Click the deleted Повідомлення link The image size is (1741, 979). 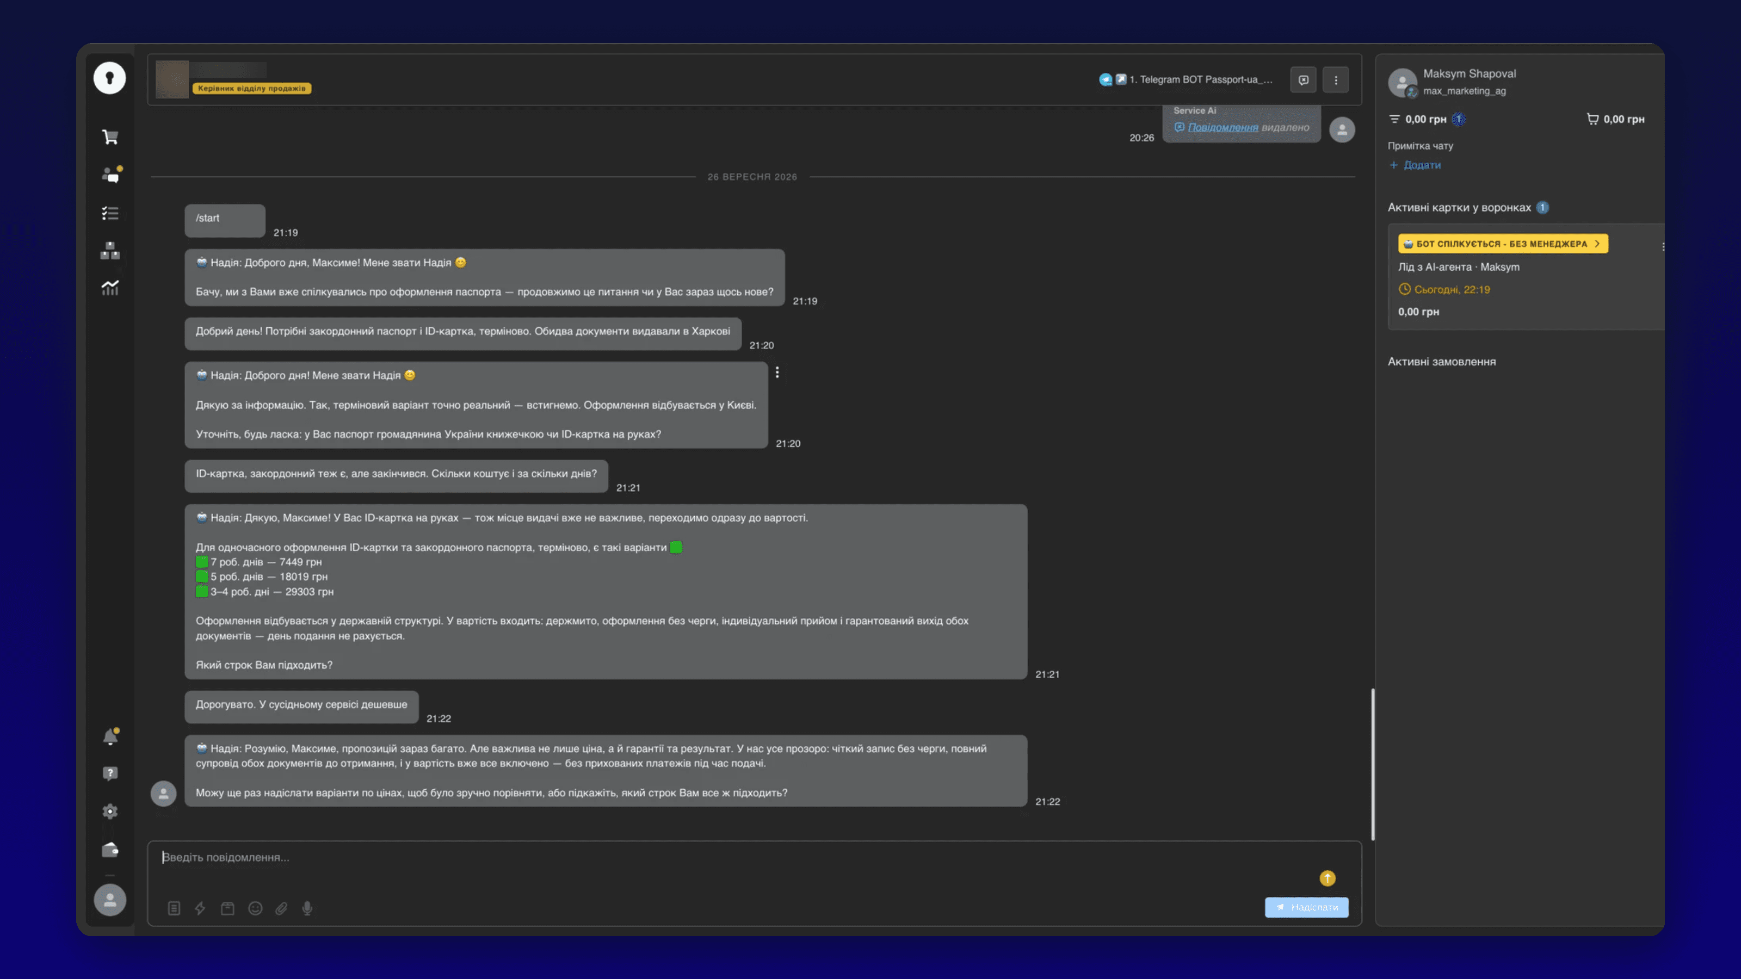coord(1223,127)
